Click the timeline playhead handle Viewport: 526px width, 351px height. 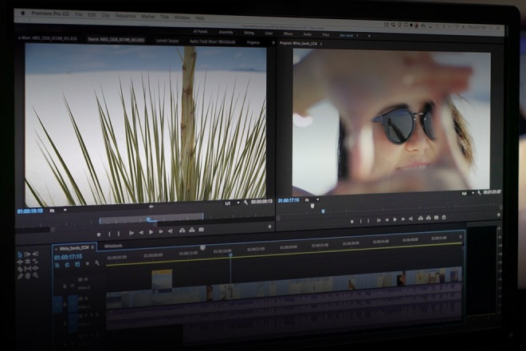(231, 255)
